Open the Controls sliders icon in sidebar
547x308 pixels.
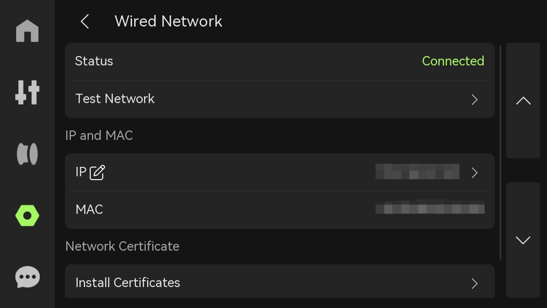(27, 92)
